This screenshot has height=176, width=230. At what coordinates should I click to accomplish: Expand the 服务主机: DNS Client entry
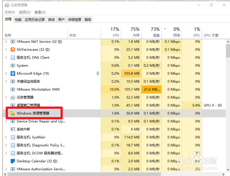(x=6, y=58)
